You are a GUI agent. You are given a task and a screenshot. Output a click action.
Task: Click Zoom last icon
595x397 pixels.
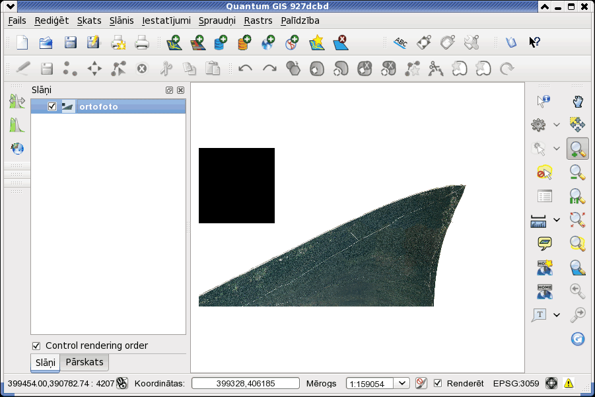coord(578,291)
